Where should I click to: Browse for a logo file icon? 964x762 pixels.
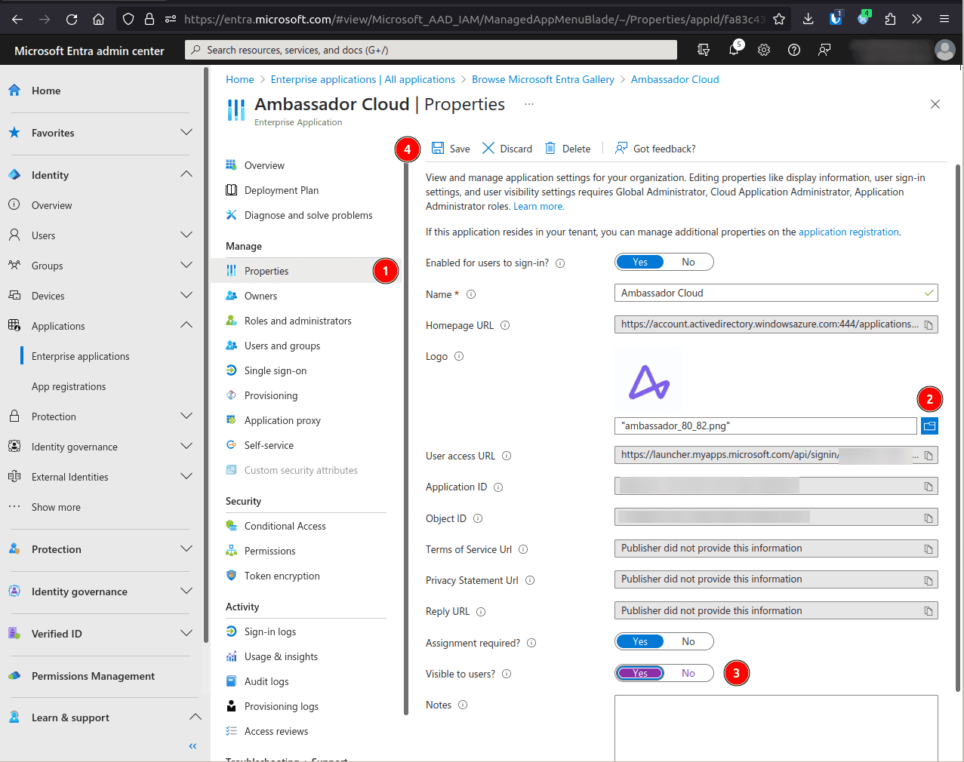[929, 426]
